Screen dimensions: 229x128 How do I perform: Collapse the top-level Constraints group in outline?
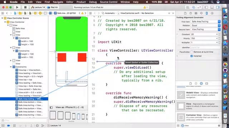(11, 67)
